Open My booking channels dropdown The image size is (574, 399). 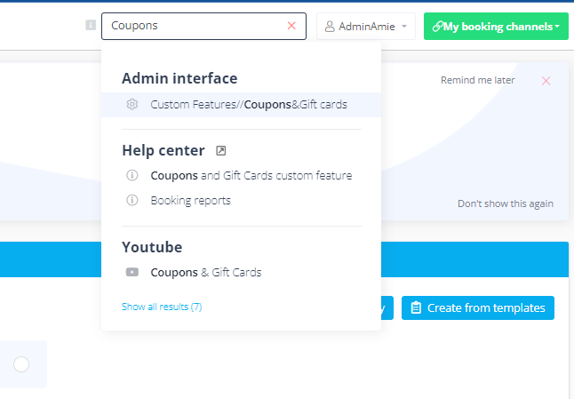[x=496, y=27]
